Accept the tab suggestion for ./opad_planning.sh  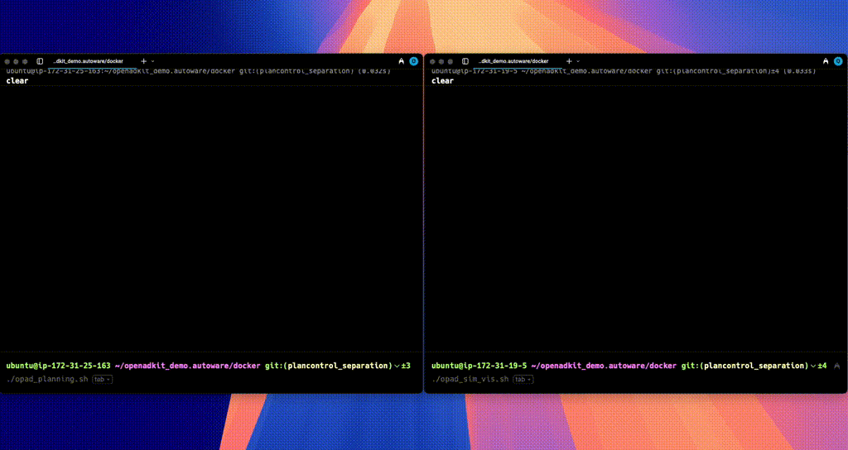pos(102,379)
